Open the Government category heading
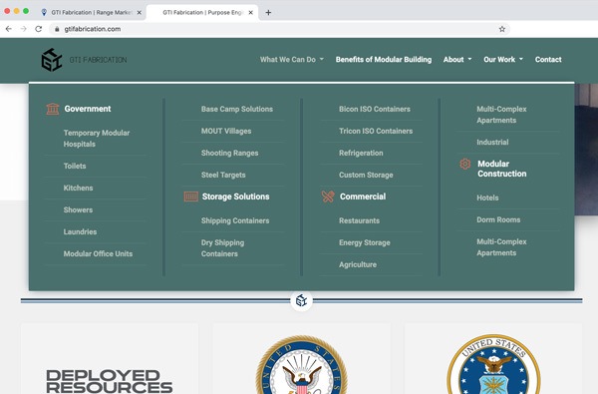The width and height of the screenshot is (598, 394). coord(88,109)
